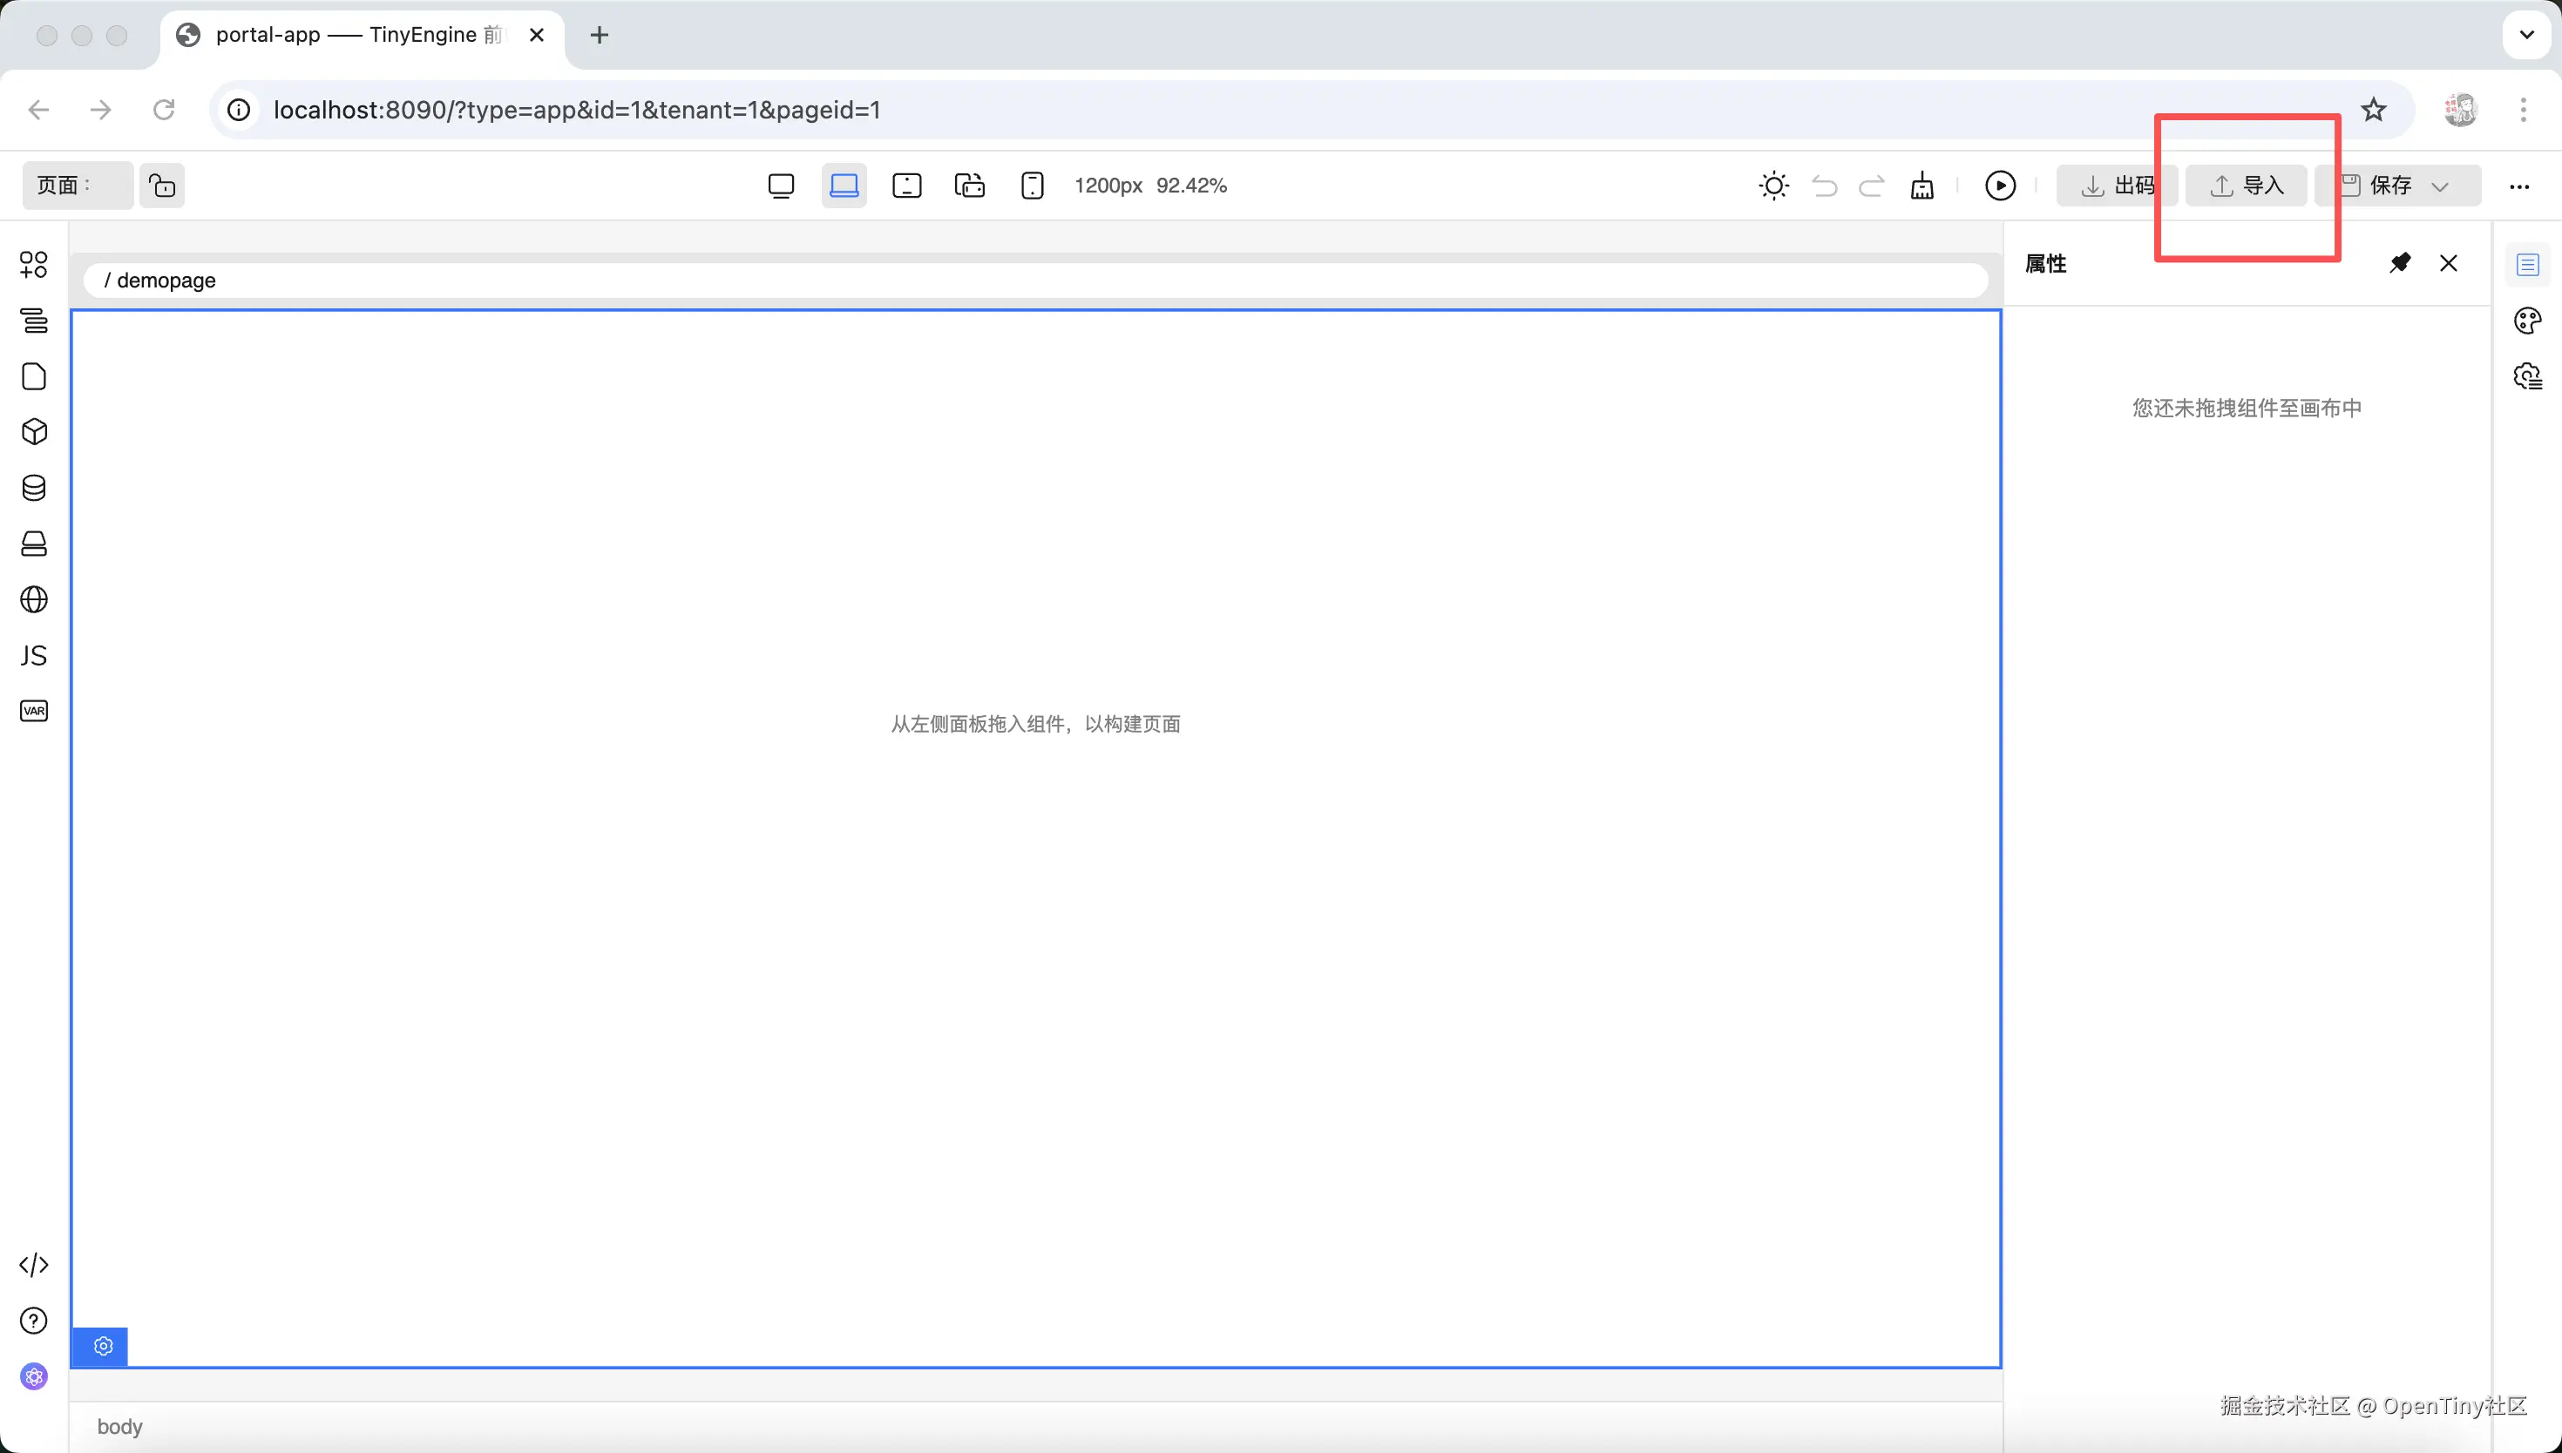Viewport: 2562px width, 1453px height.
Task: Expand the 保存 button dropdown arrow
Action: pos(2440,186)
